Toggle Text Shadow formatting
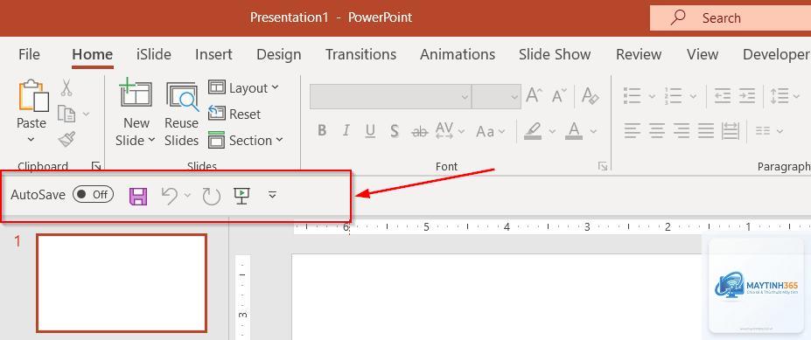811x340 pixels. click(x=394, y=131)
